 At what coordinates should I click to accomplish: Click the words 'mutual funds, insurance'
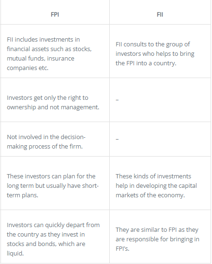point(41,59)
